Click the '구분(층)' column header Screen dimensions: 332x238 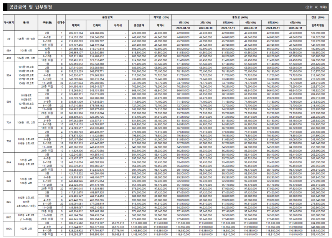tap(47, 22)
